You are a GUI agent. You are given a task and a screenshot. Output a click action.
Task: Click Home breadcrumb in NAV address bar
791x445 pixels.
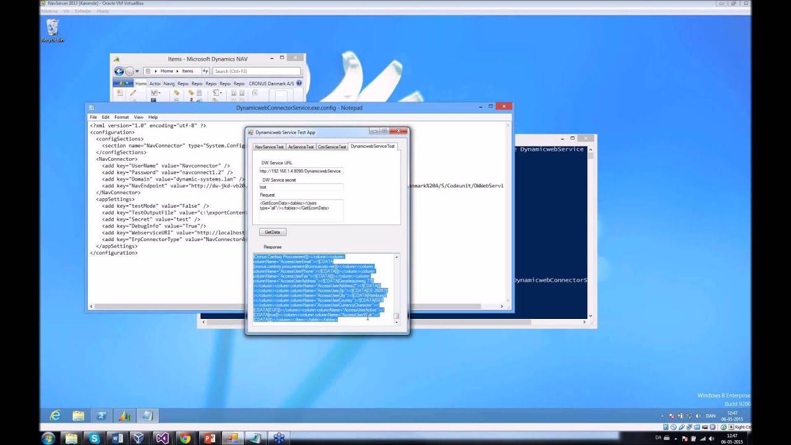[x=167, y=71]
